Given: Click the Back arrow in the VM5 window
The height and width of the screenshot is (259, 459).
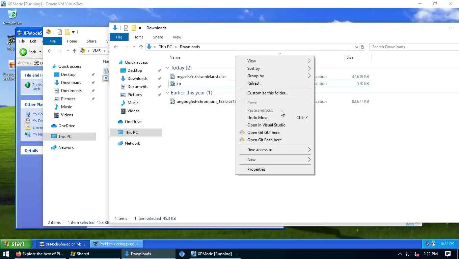Looking at the screenshot, I should 50,51.
